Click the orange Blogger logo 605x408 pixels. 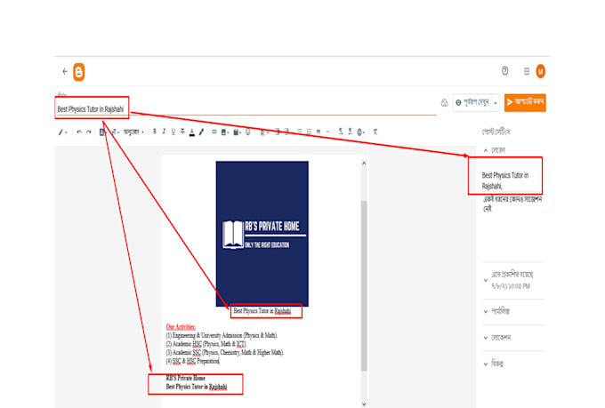[x=78, y=72]
